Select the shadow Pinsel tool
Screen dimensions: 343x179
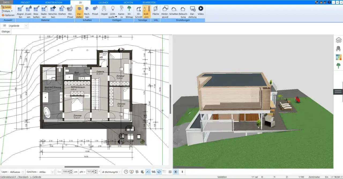[x=95, y=10]
